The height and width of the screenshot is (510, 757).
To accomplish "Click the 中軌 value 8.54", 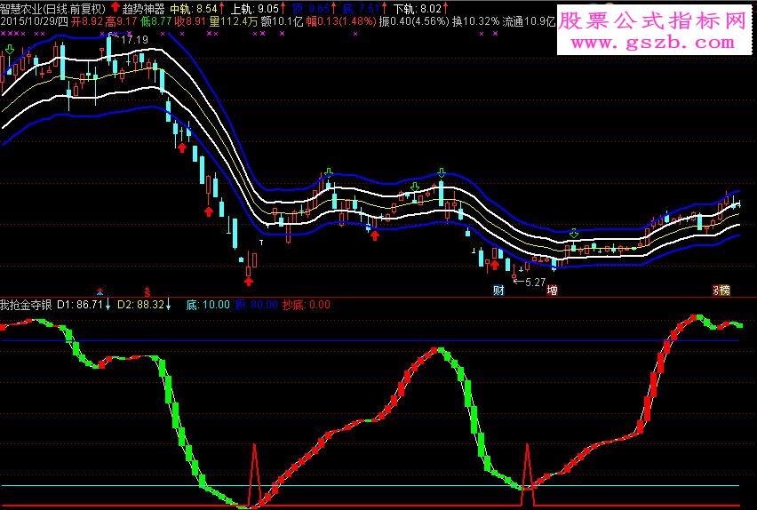I will 208,8.
